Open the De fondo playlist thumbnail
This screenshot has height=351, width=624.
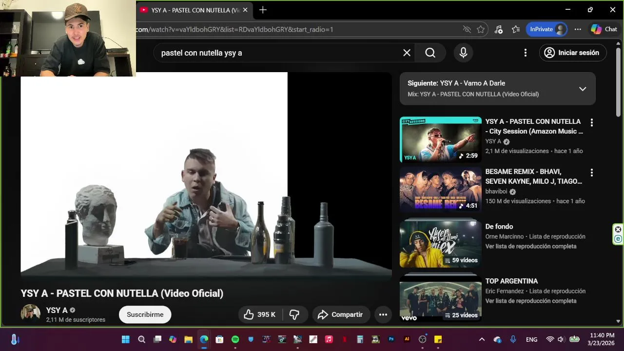pyautogui.click(x=441, y=244)
